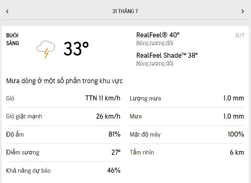Click the Mưa dông weather description
This screenshot has height=183, width=251.
[64, 81]
